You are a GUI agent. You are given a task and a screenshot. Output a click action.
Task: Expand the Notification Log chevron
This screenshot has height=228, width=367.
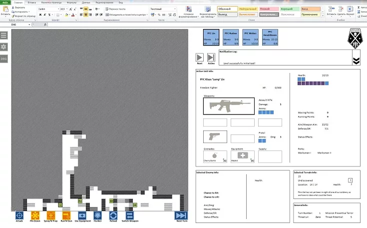[356, 60]
